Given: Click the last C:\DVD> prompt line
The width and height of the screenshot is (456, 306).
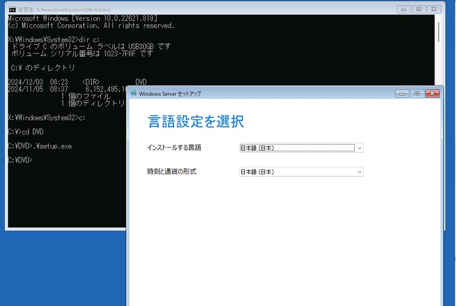Looking at the screenshot, I should (x=20, y=160).
